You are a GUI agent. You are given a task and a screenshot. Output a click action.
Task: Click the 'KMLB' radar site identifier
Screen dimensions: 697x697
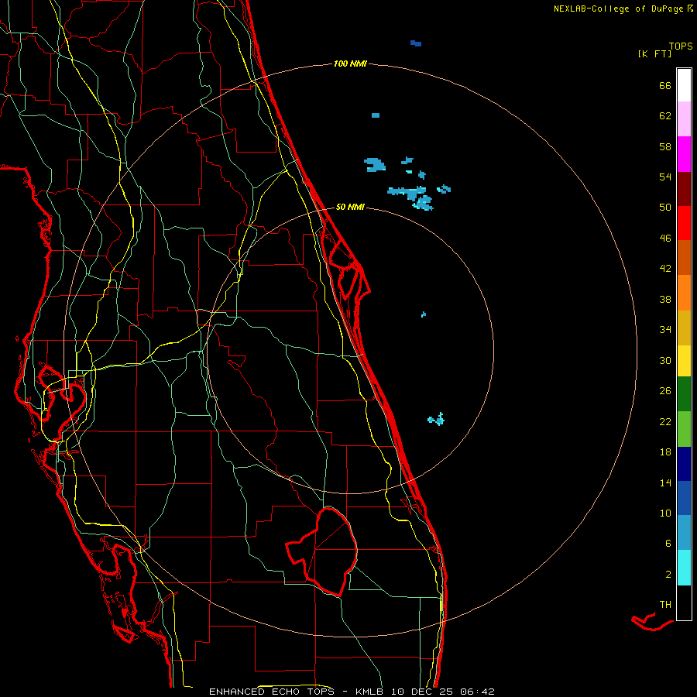pos(369,692)
